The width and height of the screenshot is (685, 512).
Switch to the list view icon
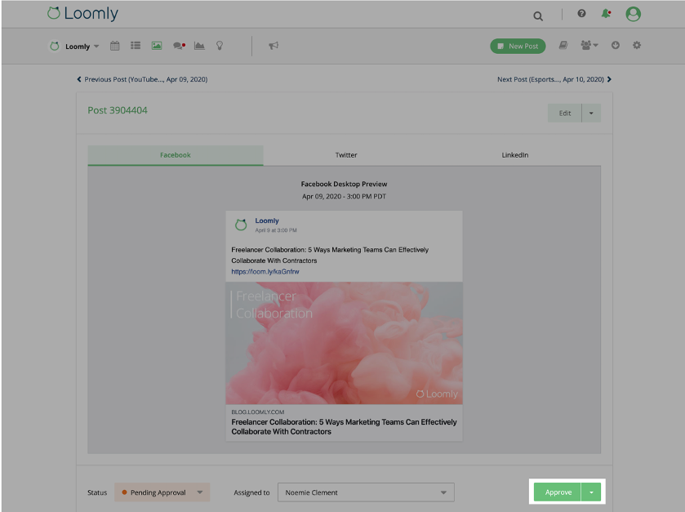coord(136,46)
